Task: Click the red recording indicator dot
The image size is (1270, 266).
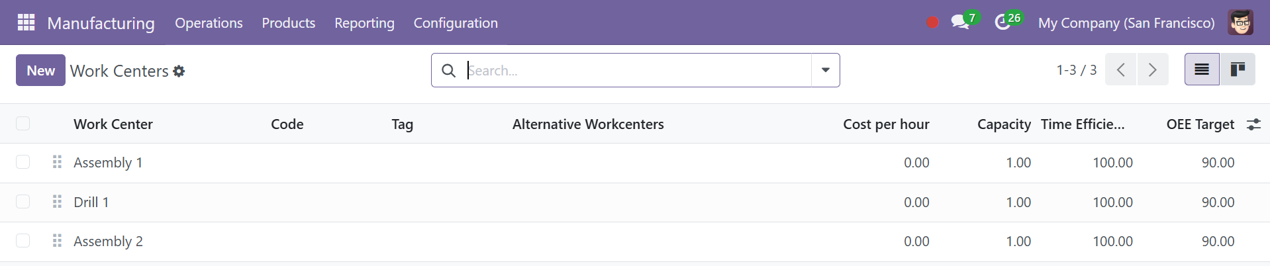Action: coord(932,22)
